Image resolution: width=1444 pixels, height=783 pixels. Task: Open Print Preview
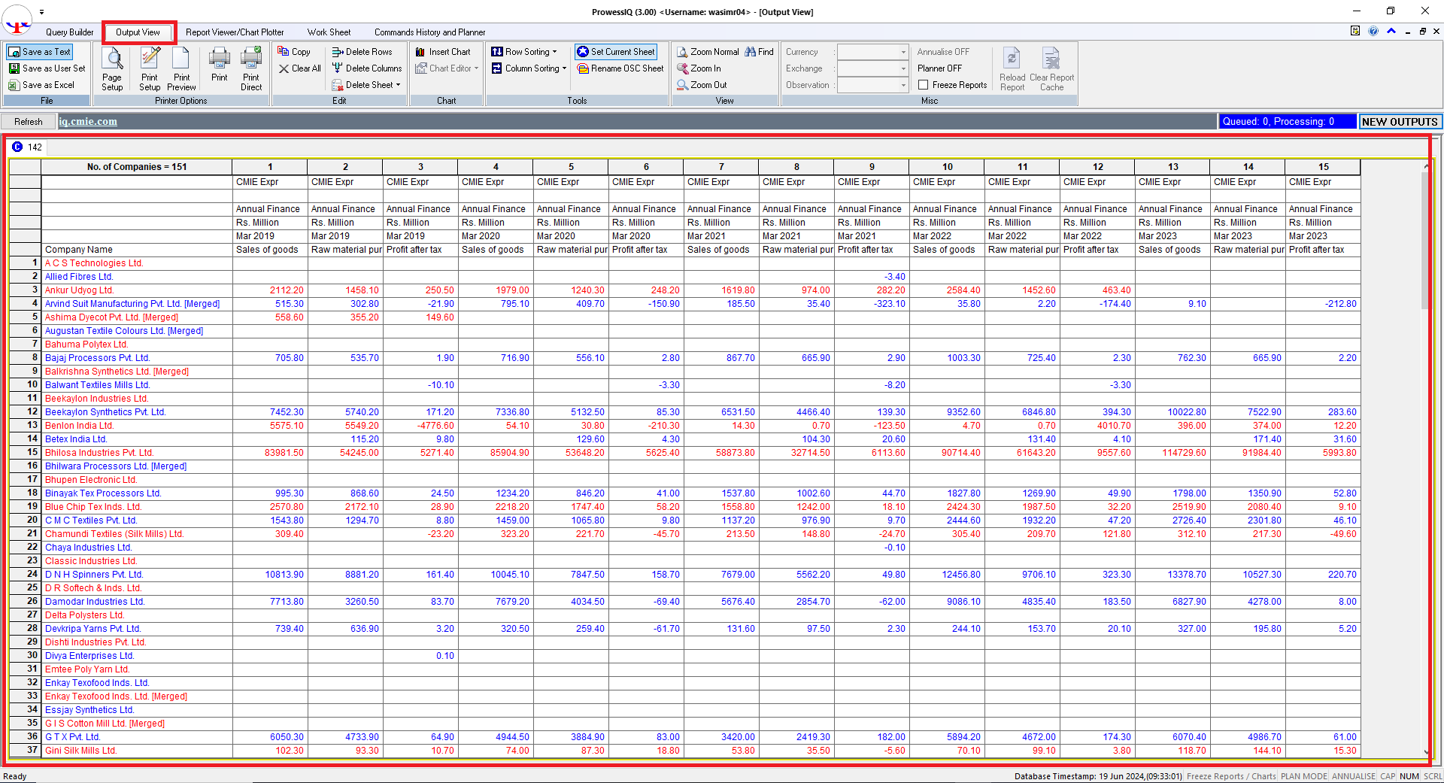[x=181, y=69]
